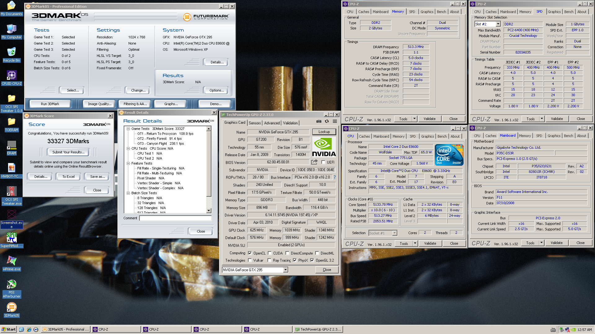Collapse Batch Size Tests tree node
The height and width of the screenshot is (334, 595).
[x=128, y=193]
